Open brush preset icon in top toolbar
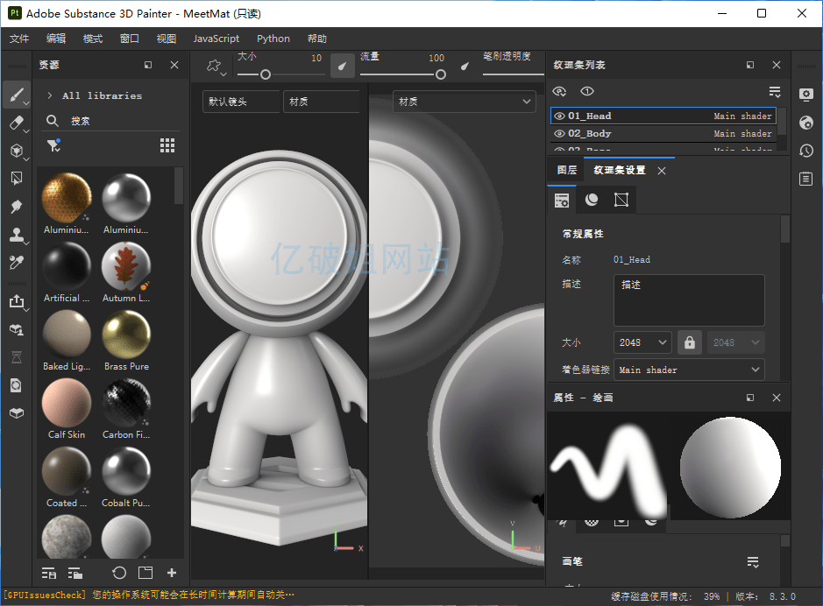 215,66
